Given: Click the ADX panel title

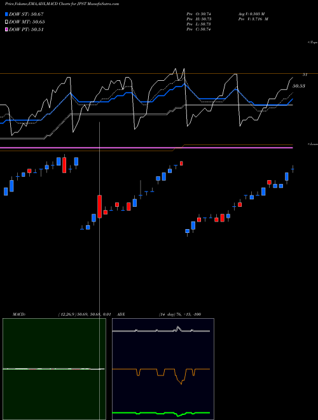Looking at the screenshot, I should click(x=121, y=314).
